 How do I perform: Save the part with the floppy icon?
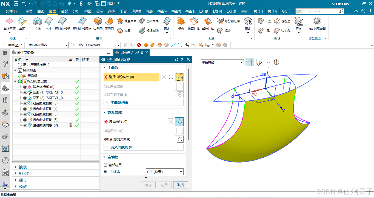pos(16,4)
